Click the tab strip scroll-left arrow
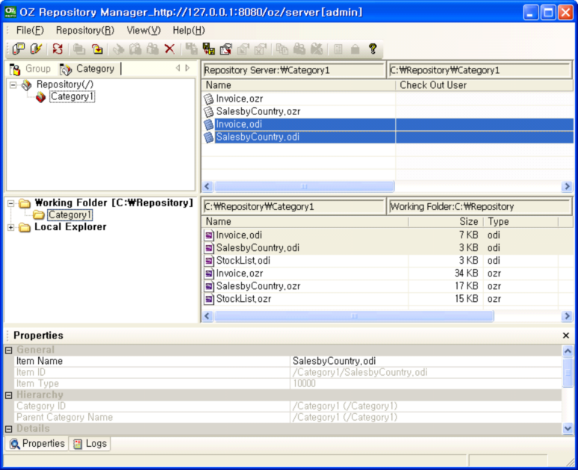This screenshot has height=470, width=578. (x=178, y=68)
